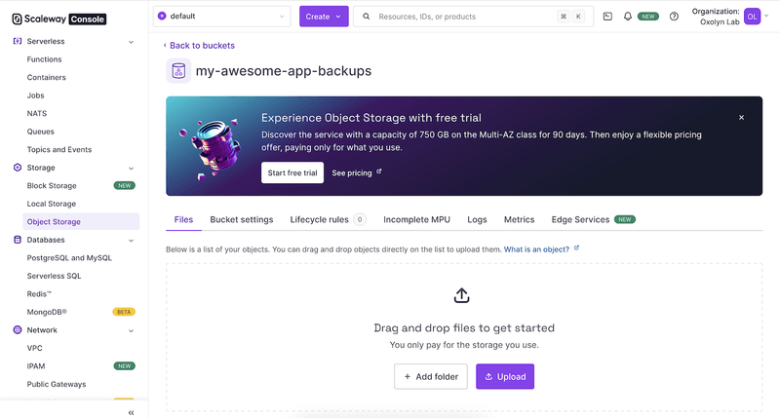Open the See pricing link
Viewport: 780px width, 418px height.
coord(357,172)
